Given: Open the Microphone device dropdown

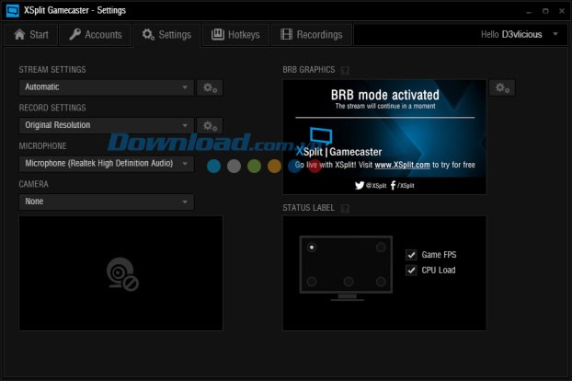Looking at the screenshot, I should coord(106,164).
